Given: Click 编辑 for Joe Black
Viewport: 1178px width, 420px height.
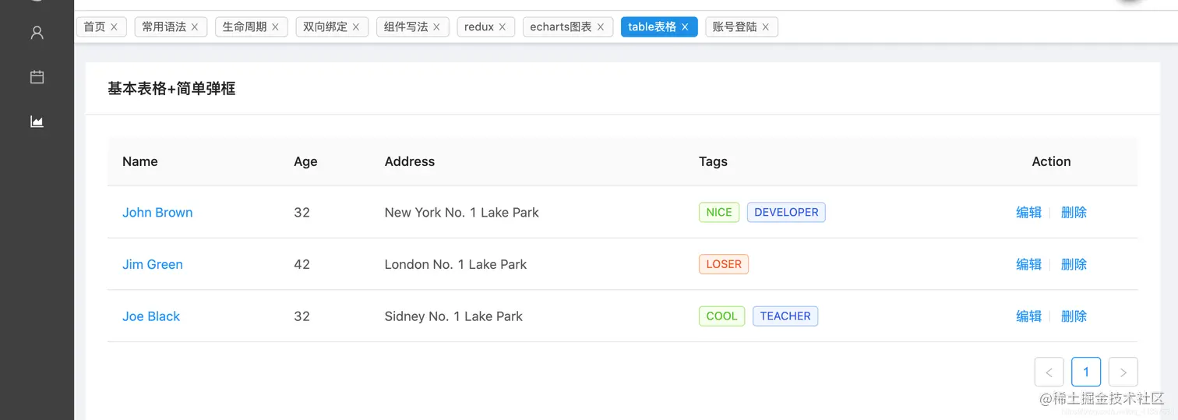Looking at the screenshot, I should coord(1028,316).
